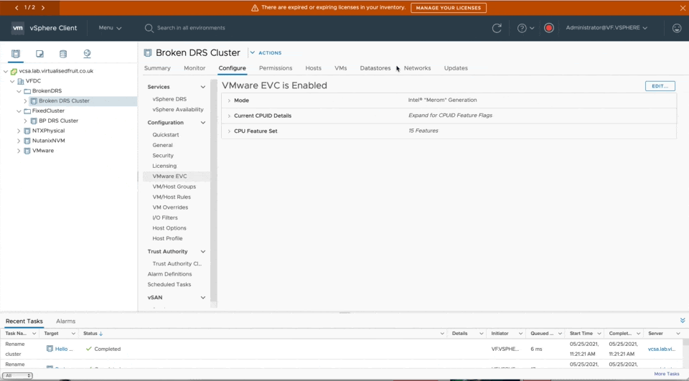This screenshot has height=381, width=689.
Task: Switch to the Summary tab
Action: coord(157,68)
